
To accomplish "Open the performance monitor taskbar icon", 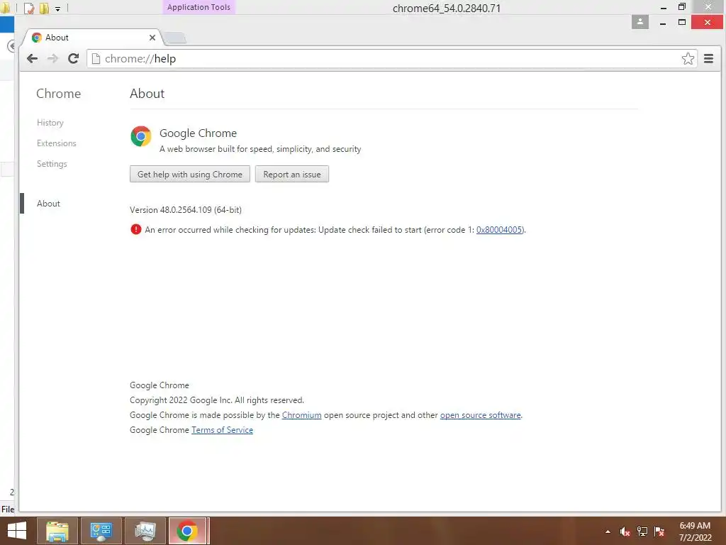I will (145, 531).
